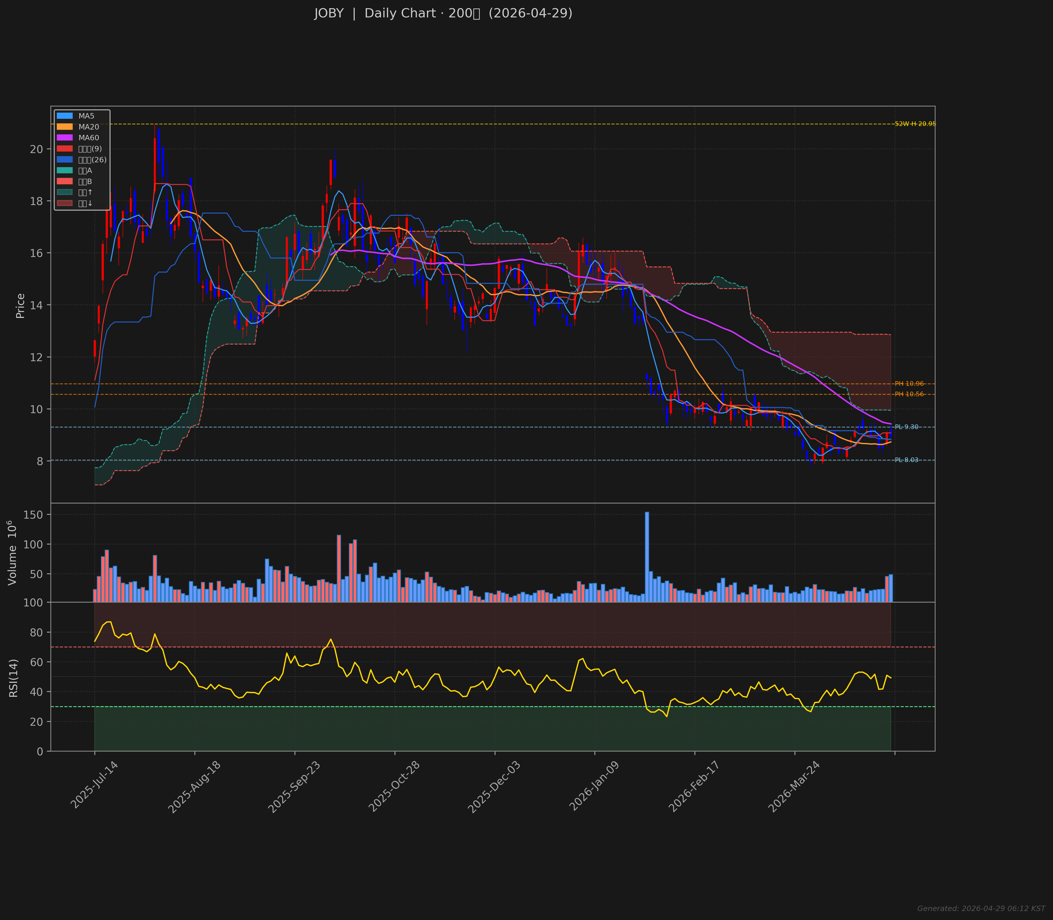Click the RSI(14) axis label
The width and height of the screenshot is (1053, 920).
click(x=14, y=678)
